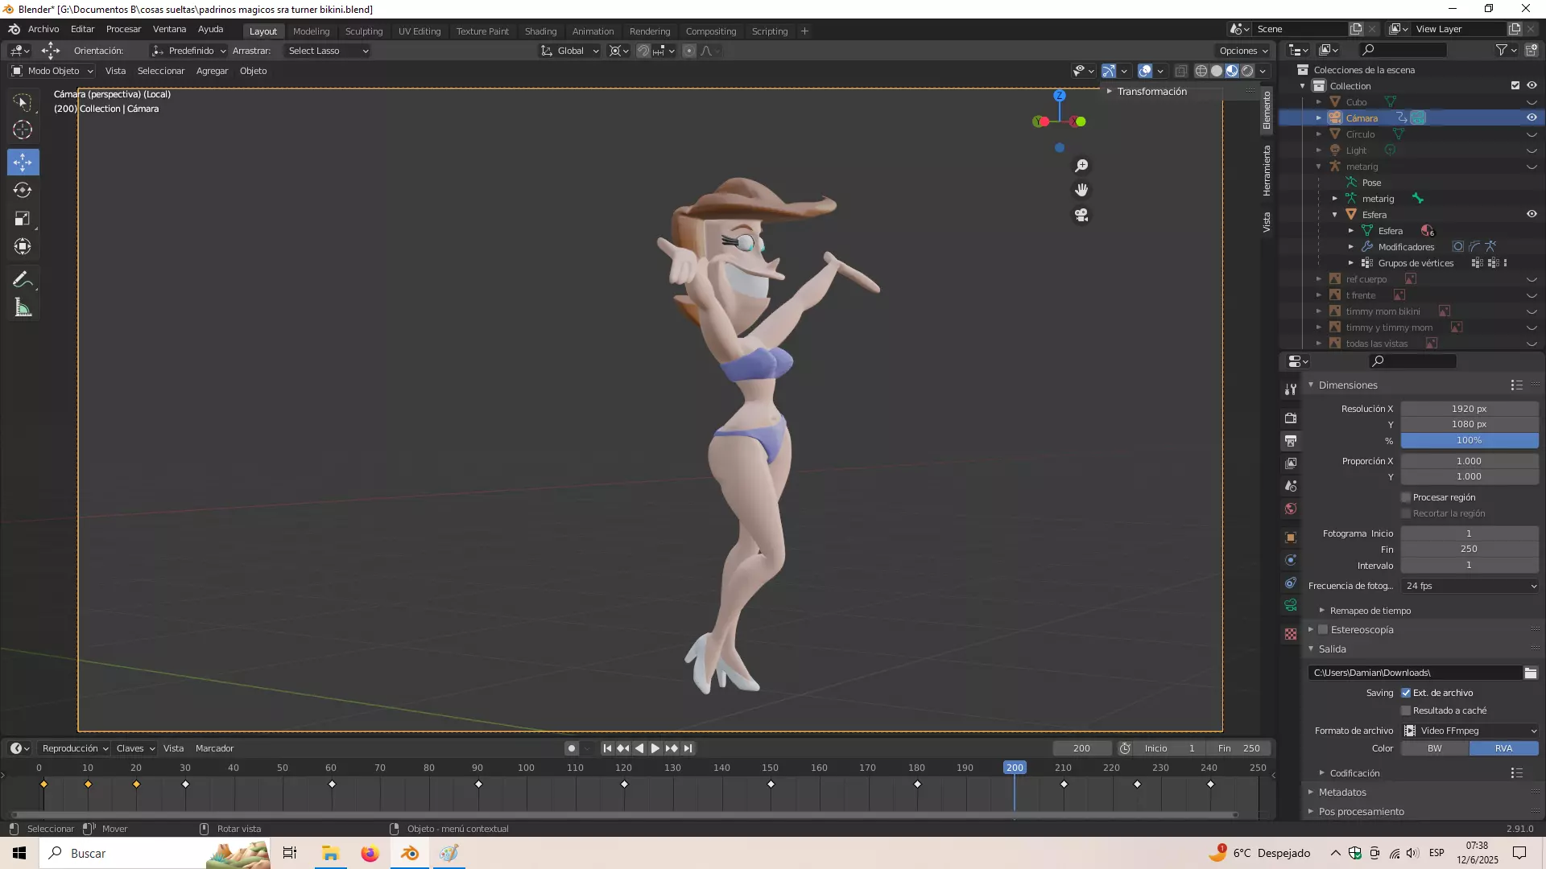1546x869 pixels.
Task: Activate the Move tool
Action: [x=23, y=163]
